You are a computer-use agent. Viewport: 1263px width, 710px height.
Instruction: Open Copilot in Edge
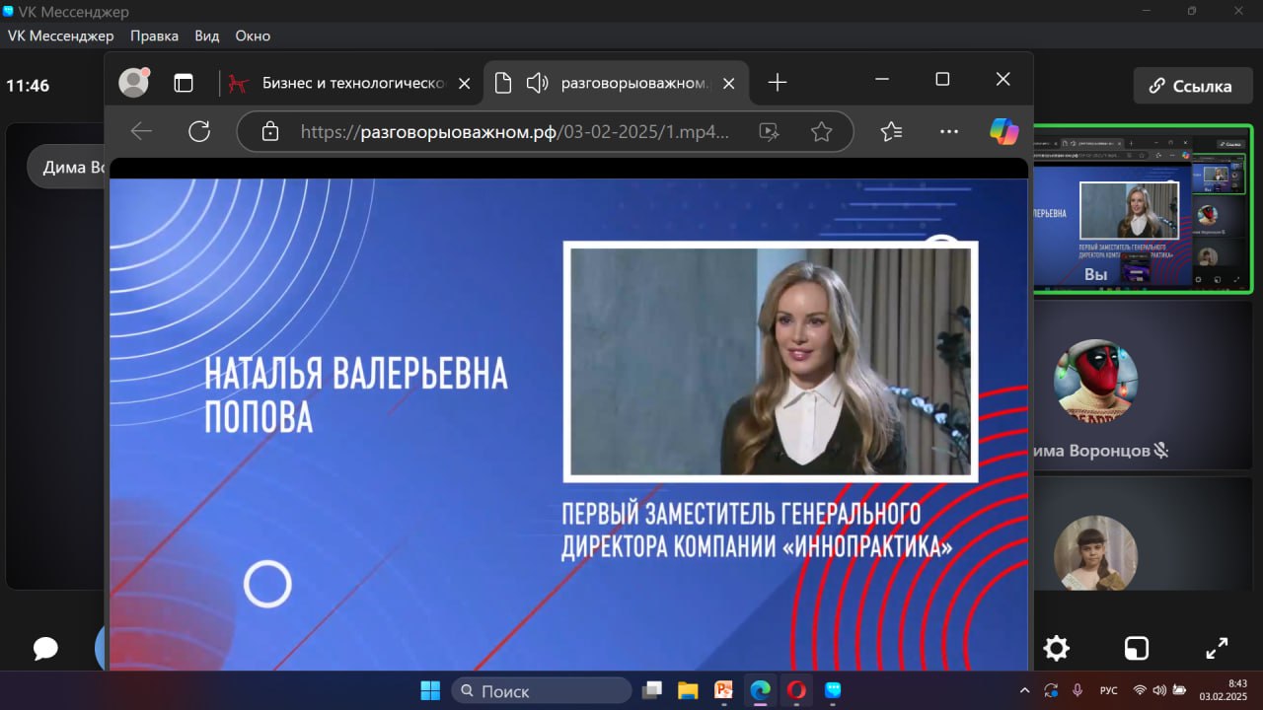click(x=1004, y=131)
